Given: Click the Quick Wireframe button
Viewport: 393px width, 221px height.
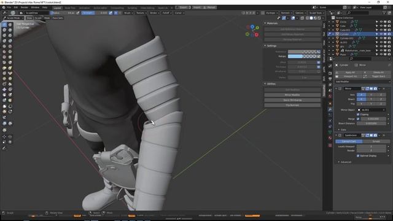Looking at the screenshot, I should pyautogui.click(x=292, y=100).
